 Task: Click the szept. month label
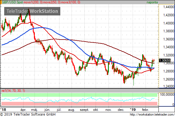tap(84, 110)
